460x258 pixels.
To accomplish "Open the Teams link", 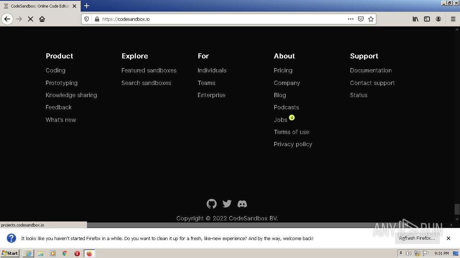I will [x=206, y=83].
